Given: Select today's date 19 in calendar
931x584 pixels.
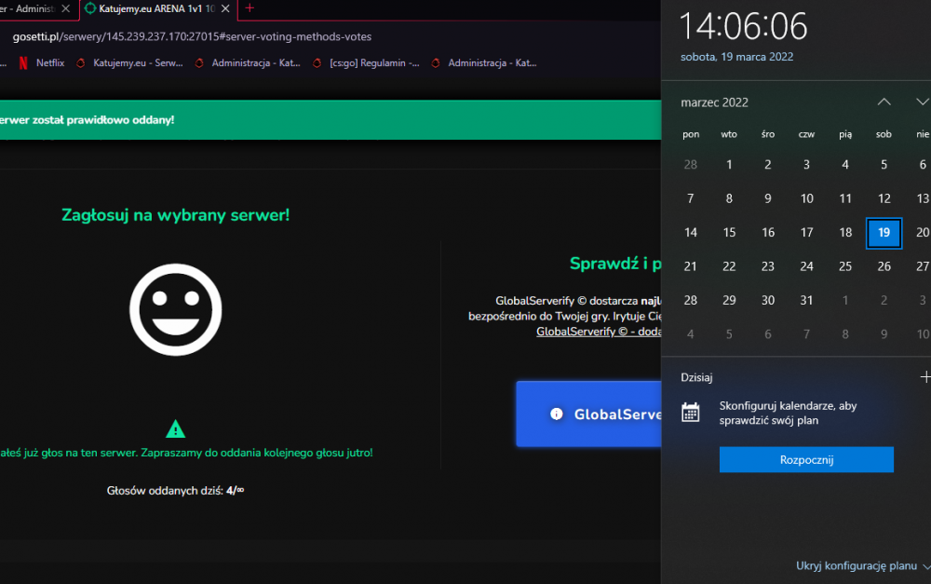Looking at the screenshot, I should coord(884,233).
